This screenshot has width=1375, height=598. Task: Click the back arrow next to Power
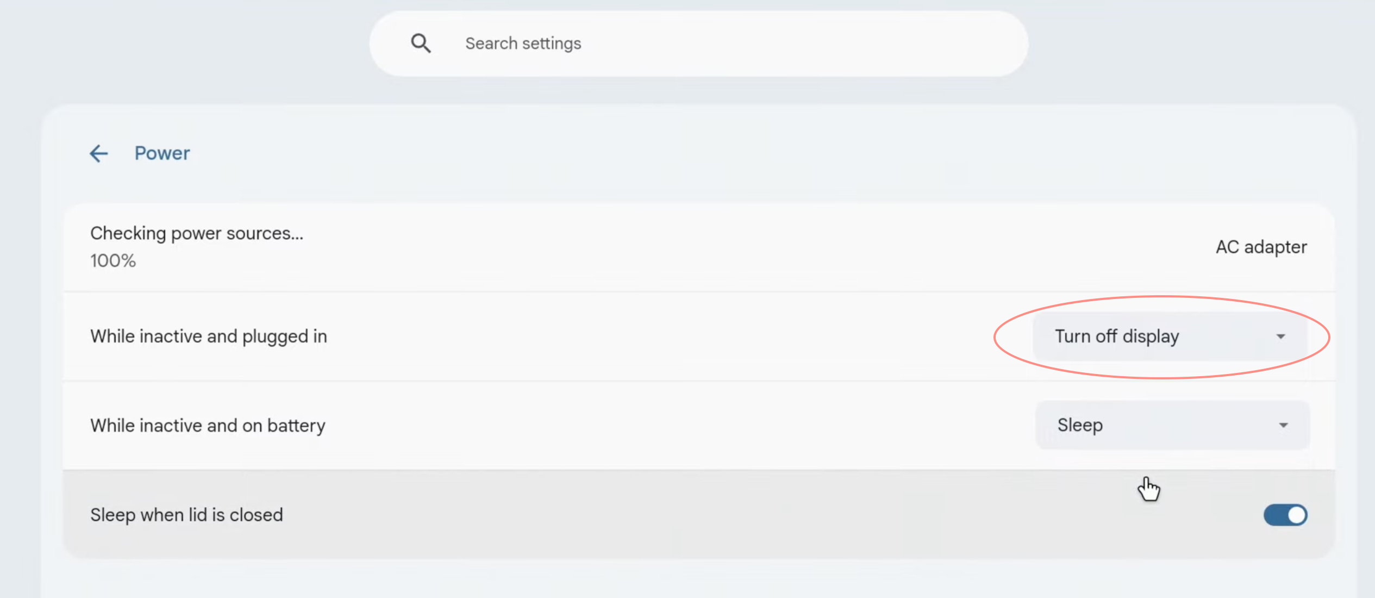[98, 153]
